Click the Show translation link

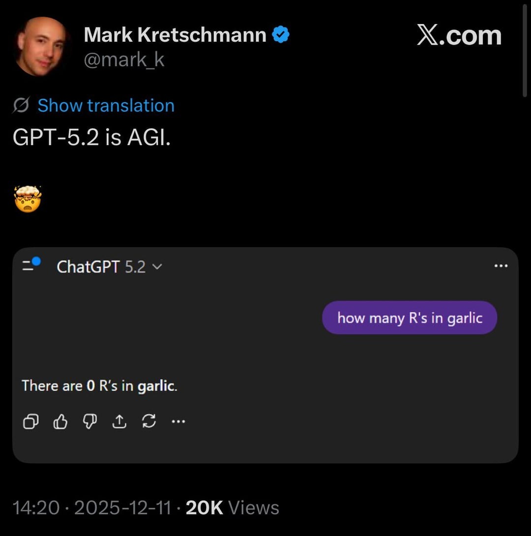(106, 105)
